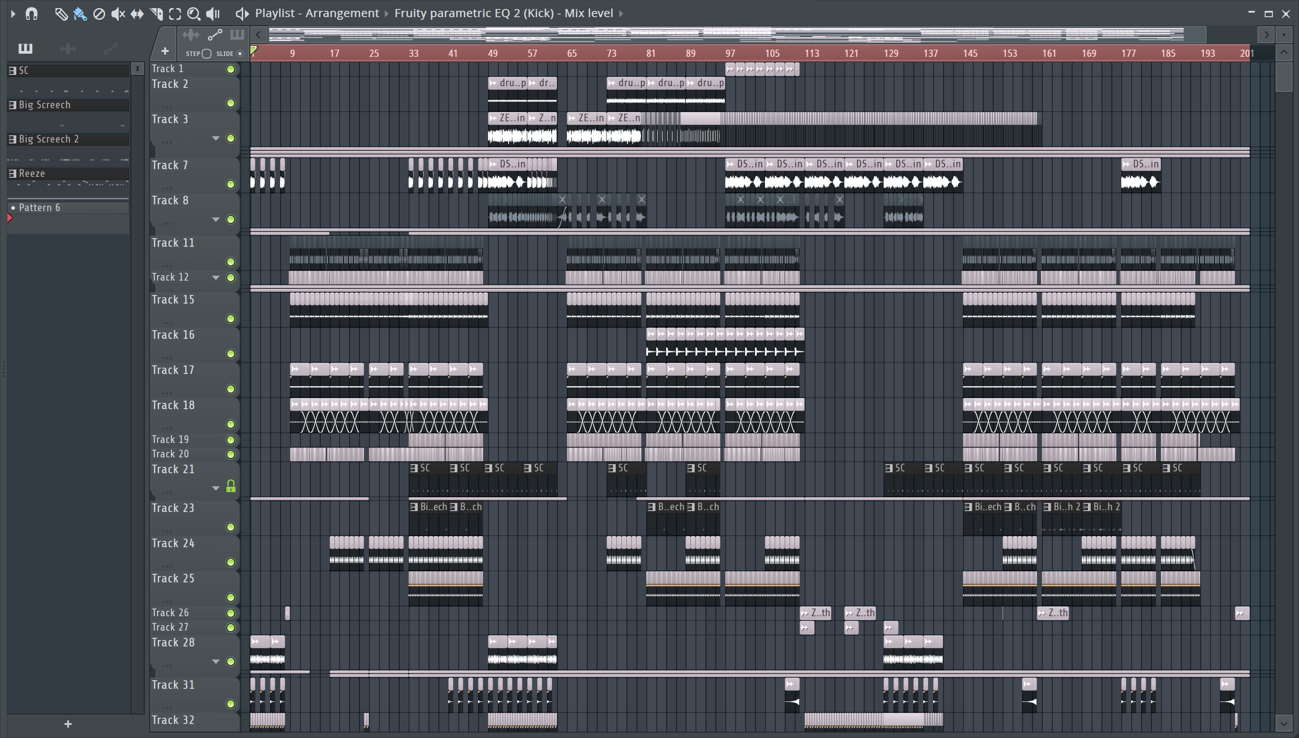1299x738 pixels.
Task: Mute Track 11 with its green light
Action: (230, 262)
